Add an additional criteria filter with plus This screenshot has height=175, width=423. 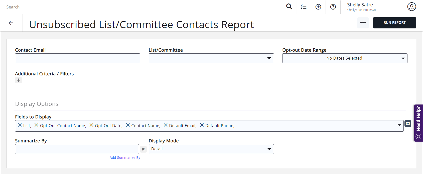pyautogui.click(x=18, y=80)
